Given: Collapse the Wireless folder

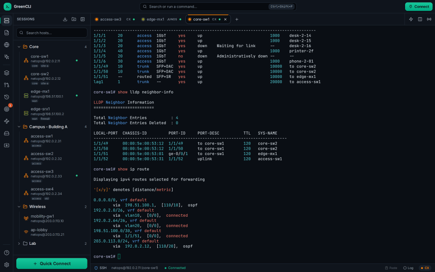Looking at the screenshot, I should click(19, 207).
